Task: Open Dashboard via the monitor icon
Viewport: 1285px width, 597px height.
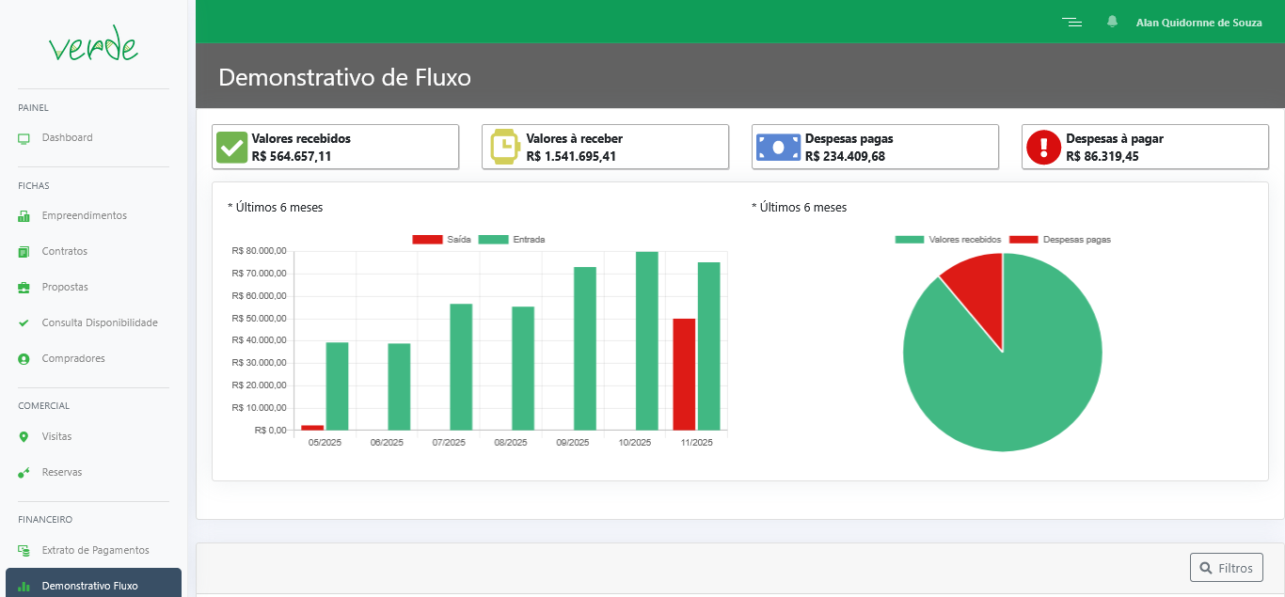Action: (23, 137)
